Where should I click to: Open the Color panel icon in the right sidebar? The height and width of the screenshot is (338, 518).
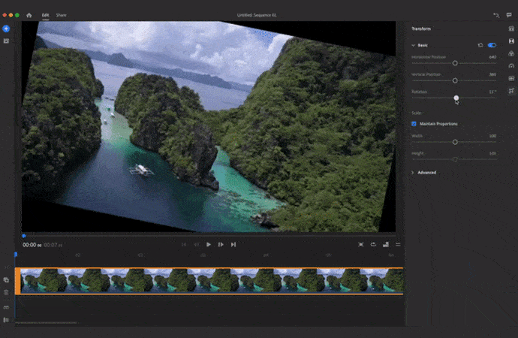[x=511, y=53]
